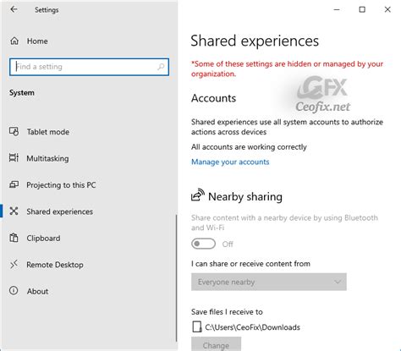
Task: Click the Find a setting search field
Action: (89, 67)
